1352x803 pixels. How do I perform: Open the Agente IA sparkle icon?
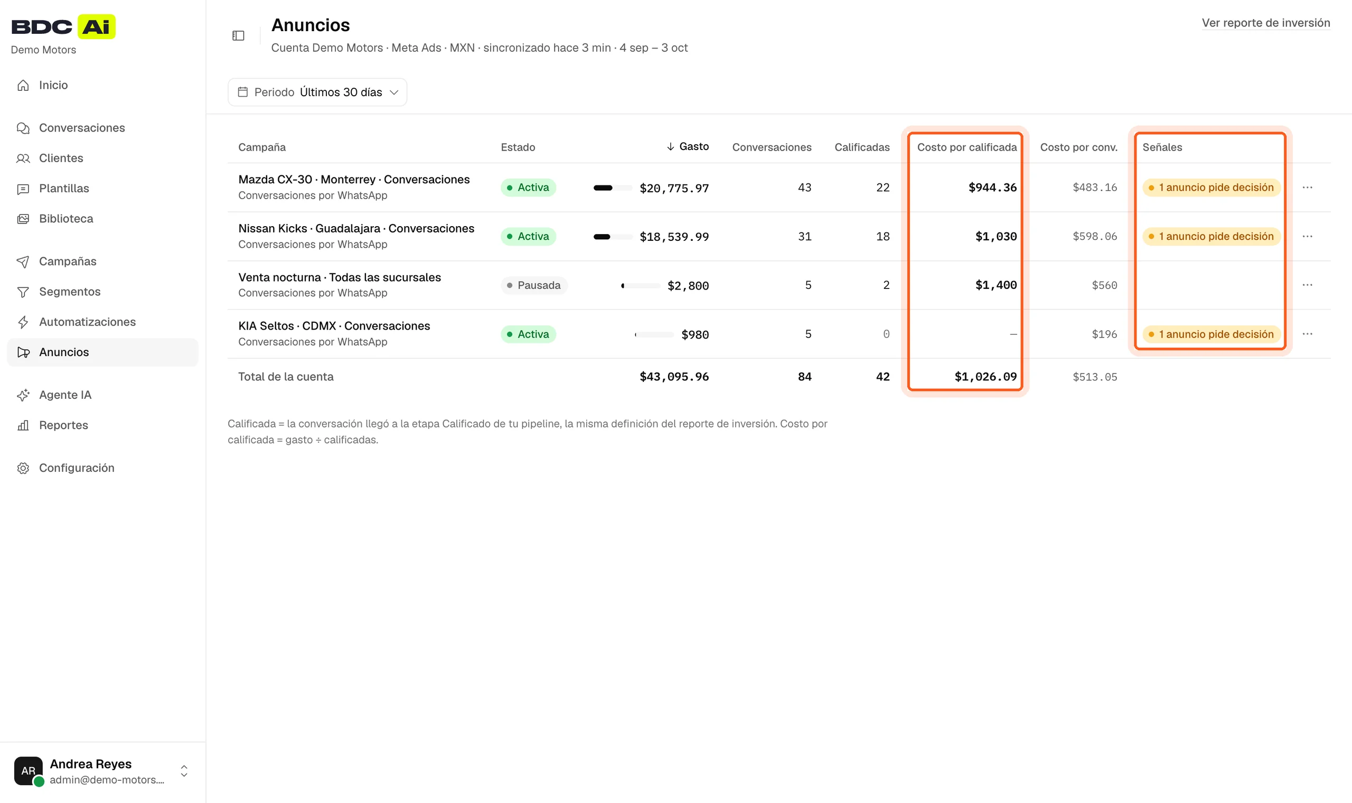click(x=23, y=395)
